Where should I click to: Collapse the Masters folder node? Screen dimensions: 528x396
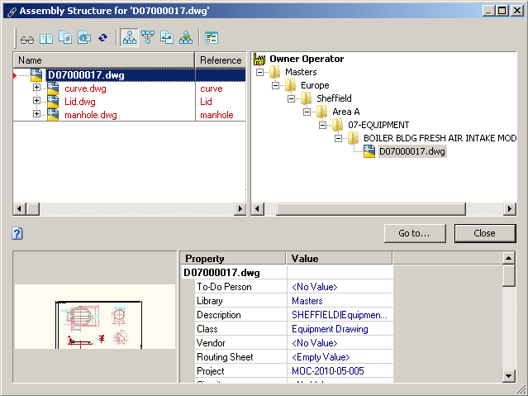pos(259,72)
